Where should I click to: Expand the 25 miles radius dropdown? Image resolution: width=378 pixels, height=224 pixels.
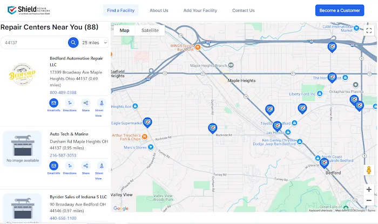click(x=94, y=43)
